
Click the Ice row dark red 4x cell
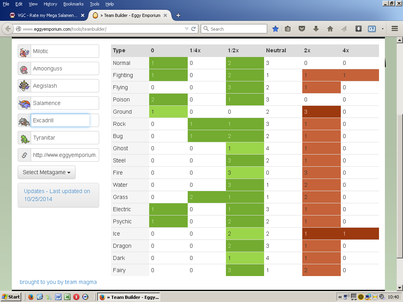tap(360, 234)
